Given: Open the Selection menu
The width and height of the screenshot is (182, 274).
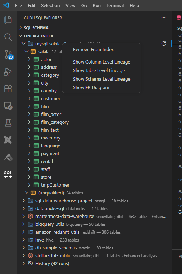Looking at the screenshot, I should (x=50, y=6).
